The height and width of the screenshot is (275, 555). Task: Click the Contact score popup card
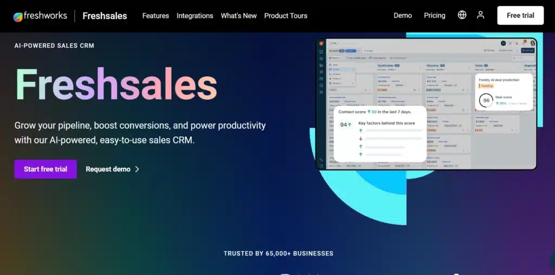[380, 134]
